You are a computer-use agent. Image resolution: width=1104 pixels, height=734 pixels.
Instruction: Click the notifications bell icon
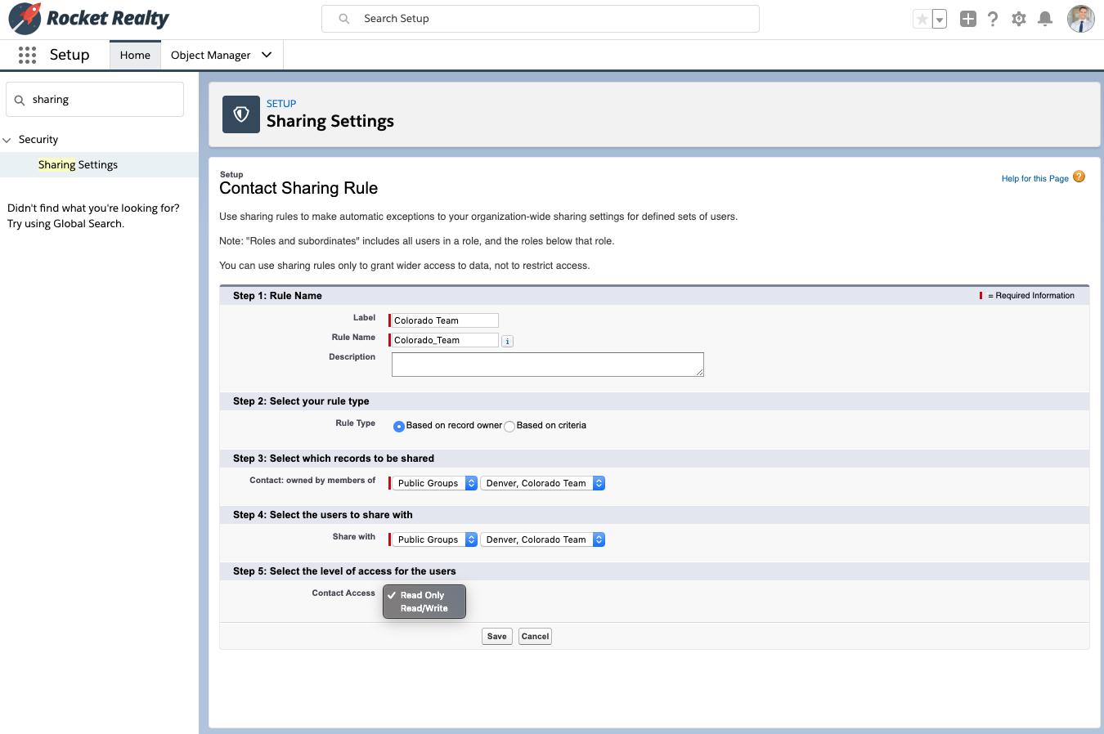[1044, 18]
